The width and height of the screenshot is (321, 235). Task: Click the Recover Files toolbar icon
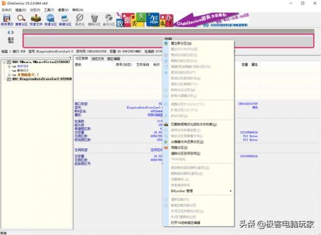point(36,19)
